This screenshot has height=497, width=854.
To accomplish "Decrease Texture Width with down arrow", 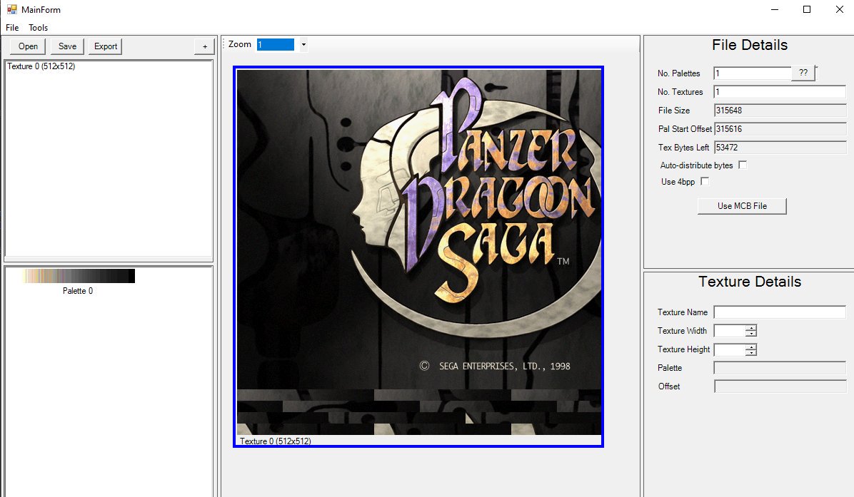I will click(751, 333).
